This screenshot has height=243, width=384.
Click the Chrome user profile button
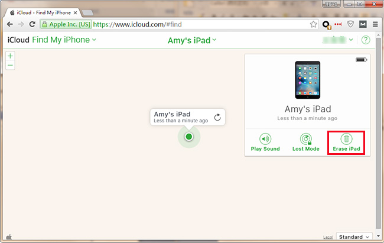[331, 4]
